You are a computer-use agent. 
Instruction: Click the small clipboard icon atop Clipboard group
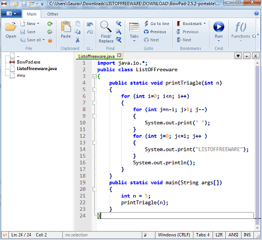click(x=78, y=23)
